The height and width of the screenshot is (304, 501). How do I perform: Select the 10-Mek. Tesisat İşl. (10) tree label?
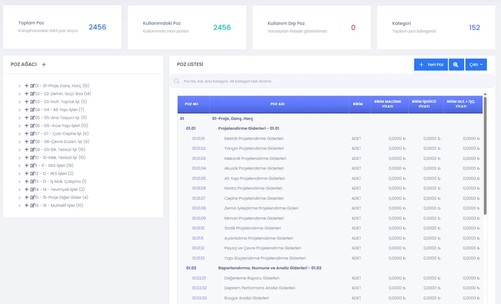click(x=61, y=157)
